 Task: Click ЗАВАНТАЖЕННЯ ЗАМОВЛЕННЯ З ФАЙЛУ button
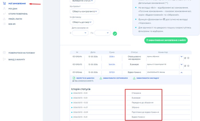(166, 40)
